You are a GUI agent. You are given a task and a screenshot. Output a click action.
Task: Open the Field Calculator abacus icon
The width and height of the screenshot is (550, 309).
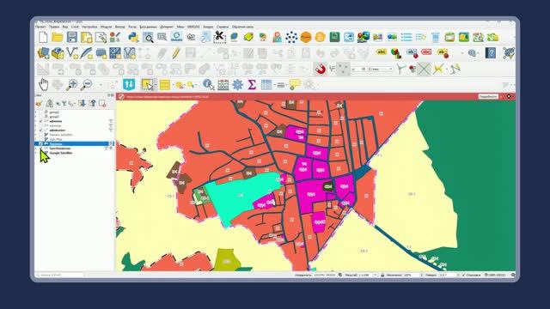[223, 84]
